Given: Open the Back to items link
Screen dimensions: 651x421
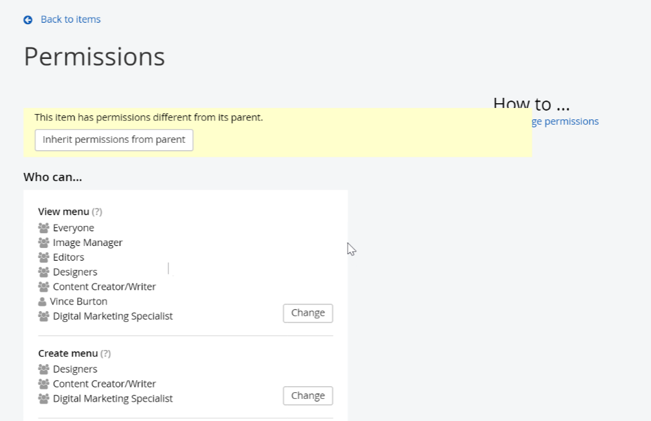Looking at the screenshot, I should 70,19.
